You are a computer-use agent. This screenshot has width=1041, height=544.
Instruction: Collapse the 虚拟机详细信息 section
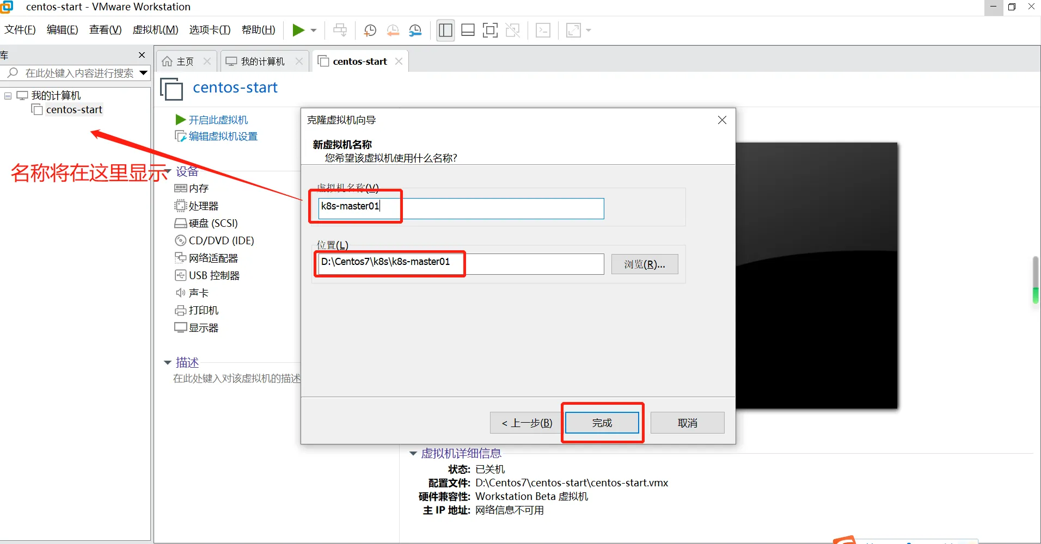pos(413,453)
